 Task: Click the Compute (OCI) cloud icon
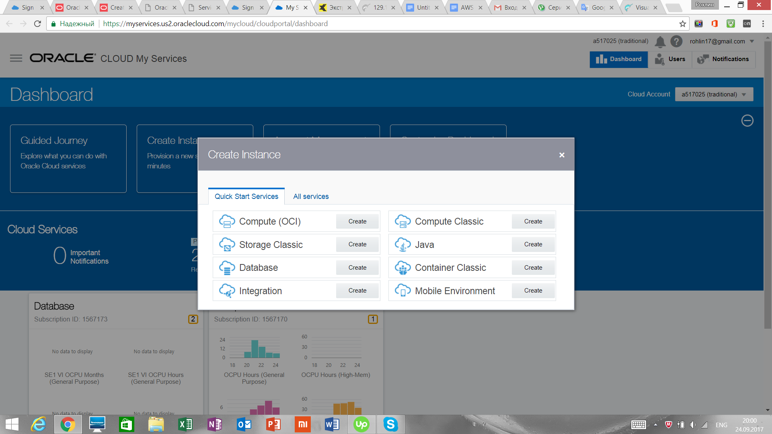[227, 221]
